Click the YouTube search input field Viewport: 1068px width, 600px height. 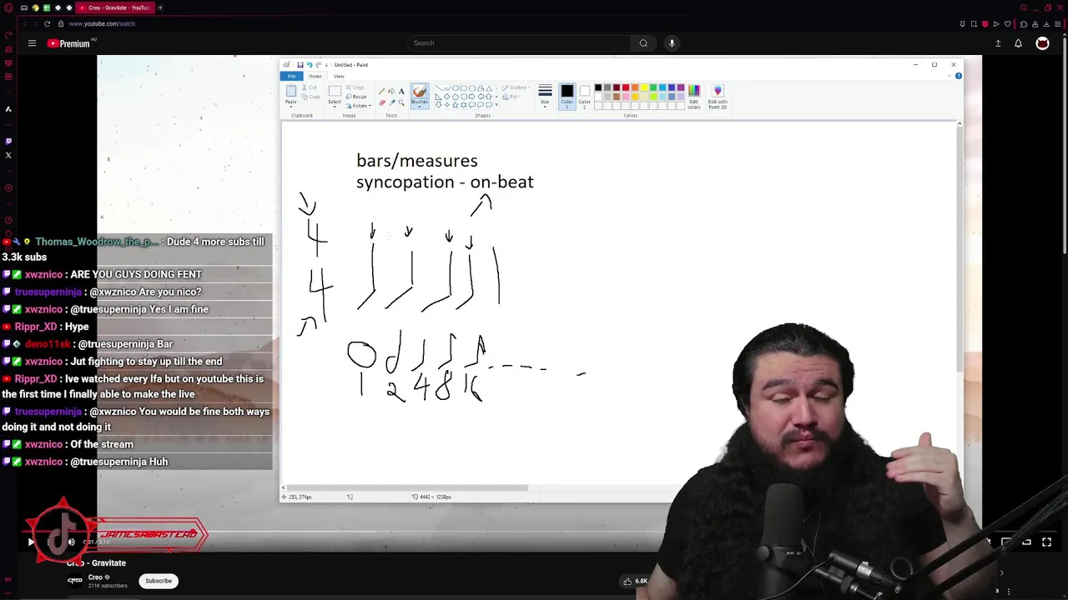[x=519, y=43]
